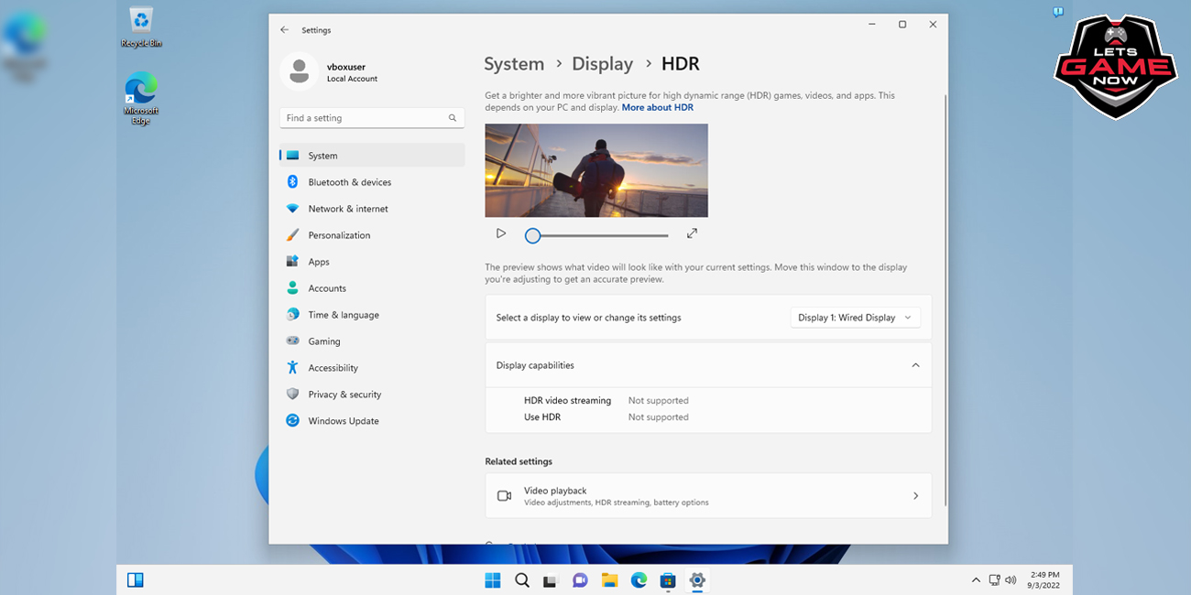Click the volume speaker tray icon
1191x595 pixels.
coord(1011,580)
